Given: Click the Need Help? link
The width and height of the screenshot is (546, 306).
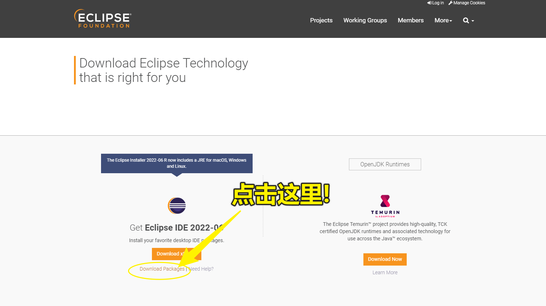Looking at the screenshot, I should (x=201, y=269).
